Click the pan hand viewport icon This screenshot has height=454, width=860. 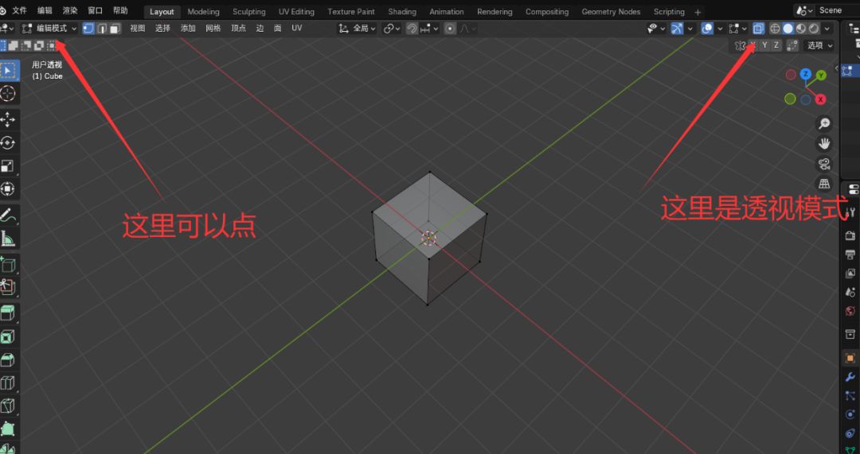click(824, 144)
